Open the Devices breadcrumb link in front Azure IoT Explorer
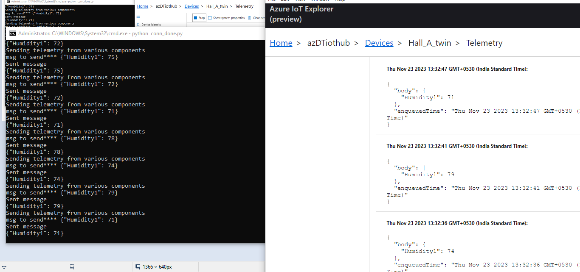 point(379,43)
